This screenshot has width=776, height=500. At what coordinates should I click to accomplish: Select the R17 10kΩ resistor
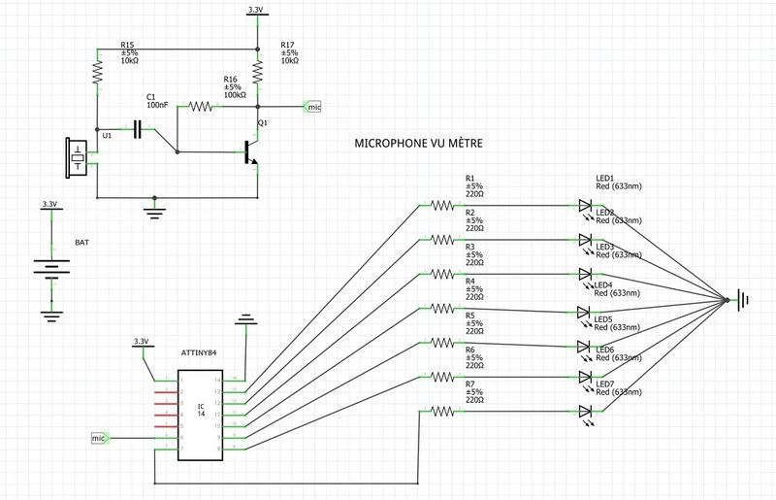(258, 73)
